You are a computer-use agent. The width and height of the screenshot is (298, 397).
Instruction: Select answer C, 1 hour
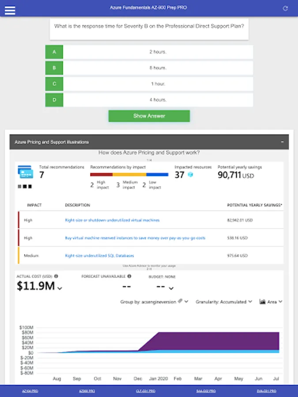point(149,84)
